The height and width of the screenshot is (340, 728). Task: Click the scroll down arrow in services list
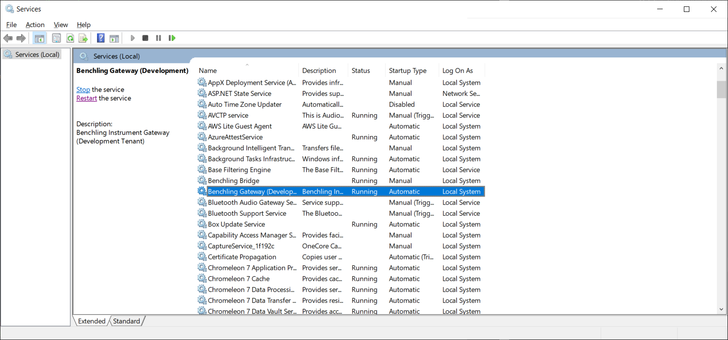coord(721,310)
